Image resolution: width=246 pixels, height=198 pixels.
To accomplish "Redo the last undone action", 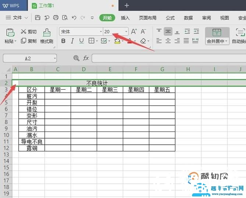I will [83, 18].
